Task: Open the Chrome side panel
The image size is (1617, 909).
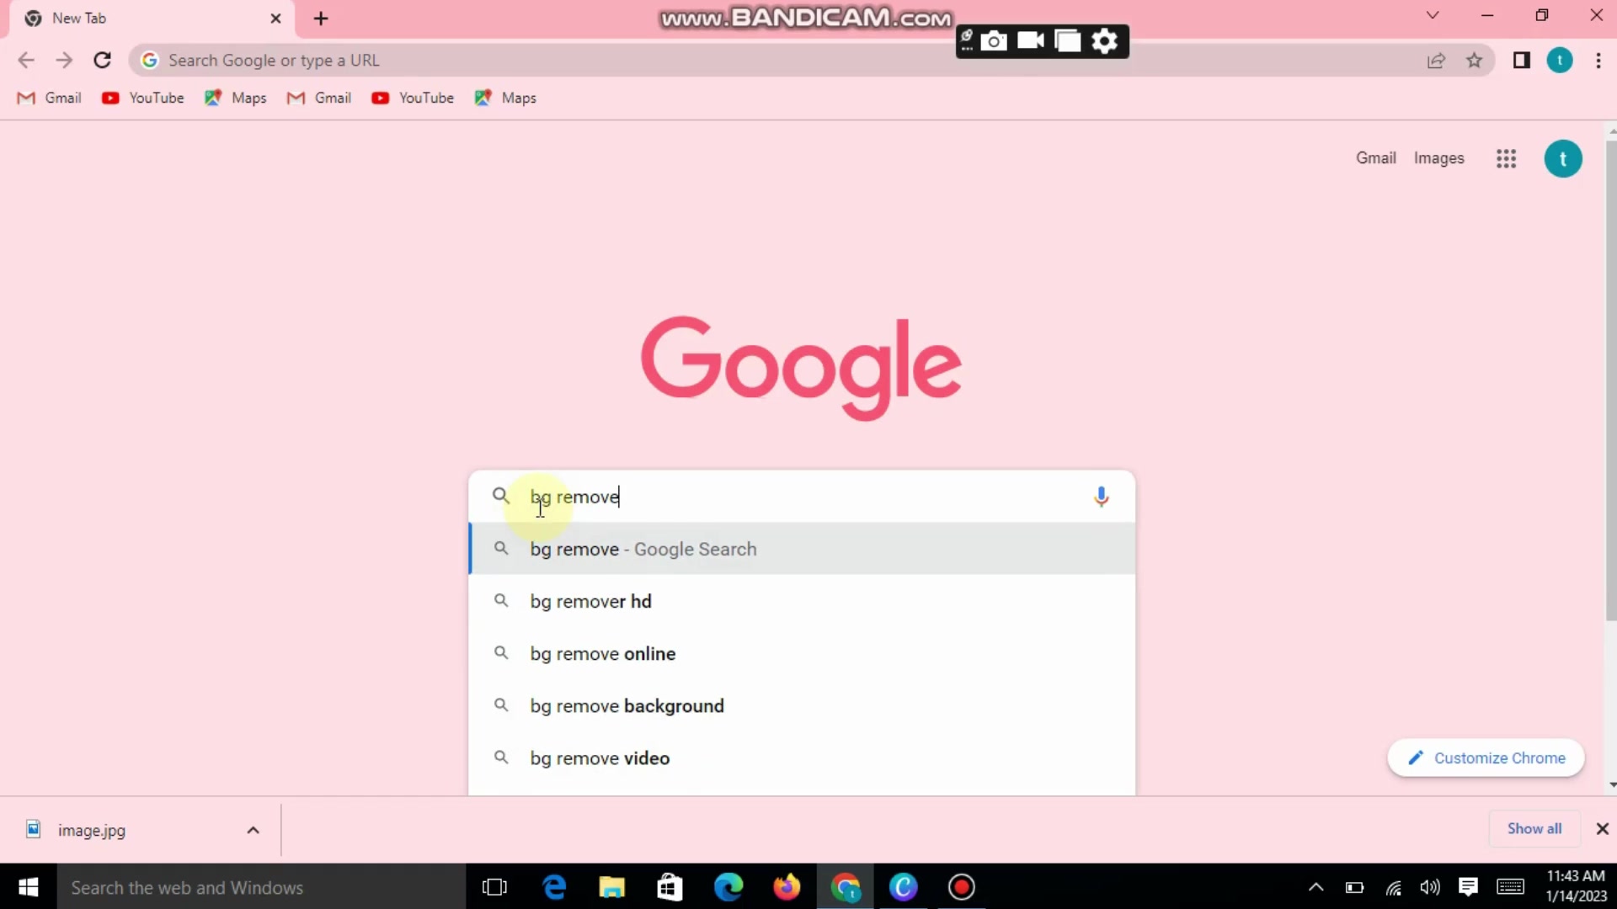Action: point(1521,61)
